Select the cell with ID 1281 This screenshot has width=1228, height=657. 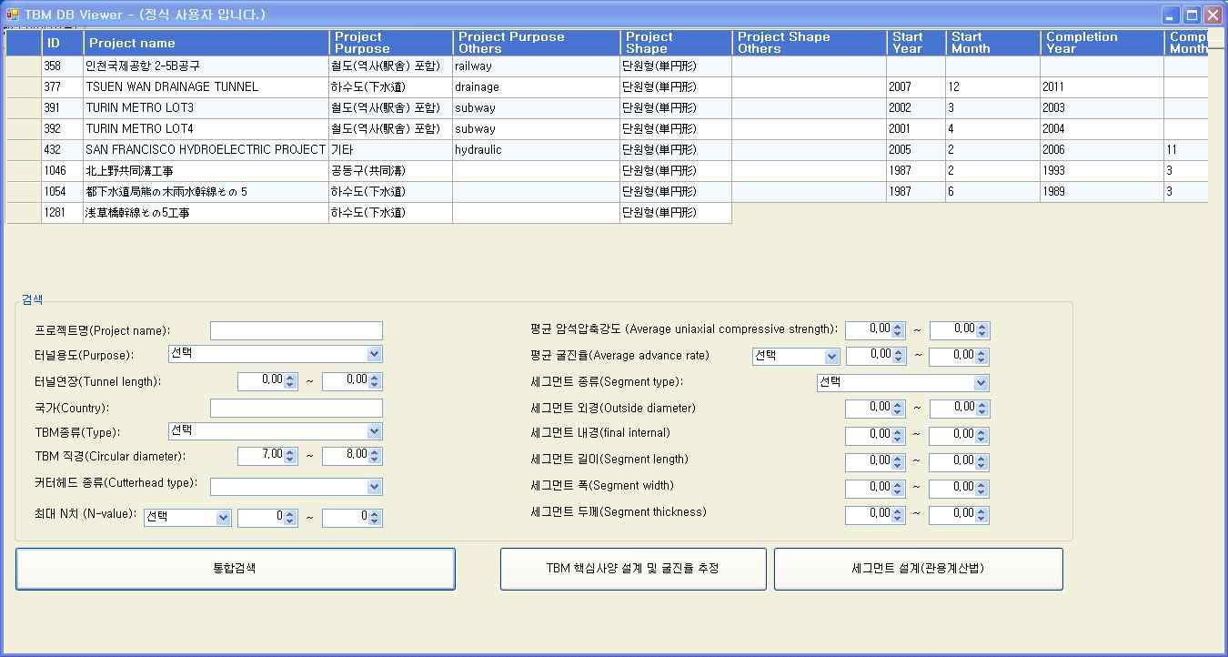(63, 213)
